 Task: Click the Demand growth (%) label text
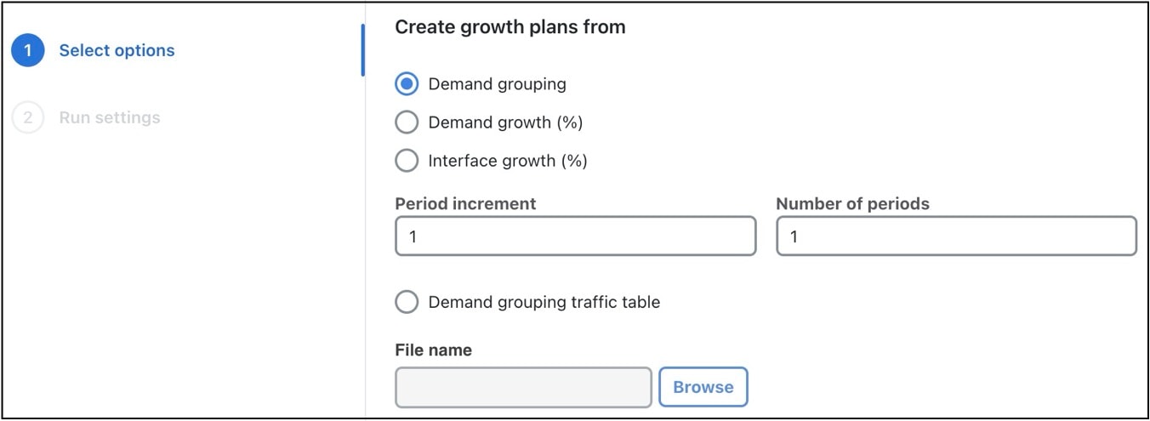505,122
